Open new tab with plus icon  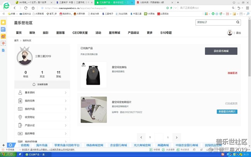178,2
